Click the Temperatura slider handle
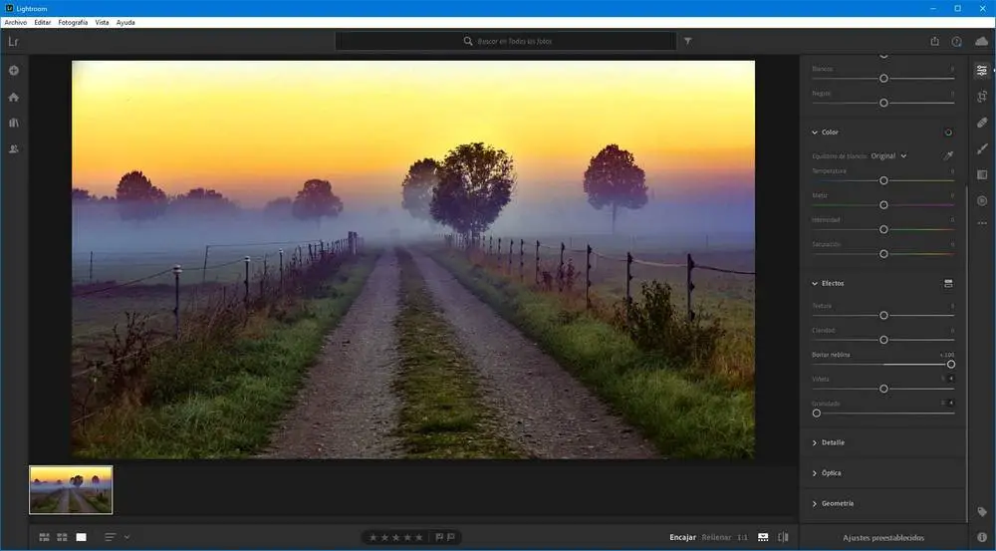Screen dimensions: 996x551 click(x=883, y=180)
